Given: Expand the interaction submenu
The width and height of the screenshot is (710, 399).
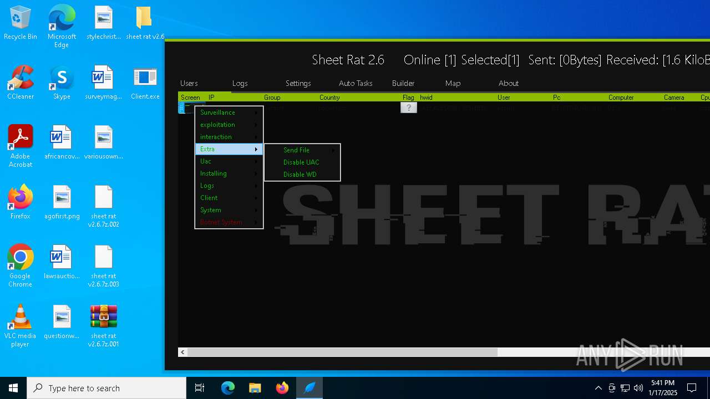Looking at the screenshot, I should (x=229, y=137).
